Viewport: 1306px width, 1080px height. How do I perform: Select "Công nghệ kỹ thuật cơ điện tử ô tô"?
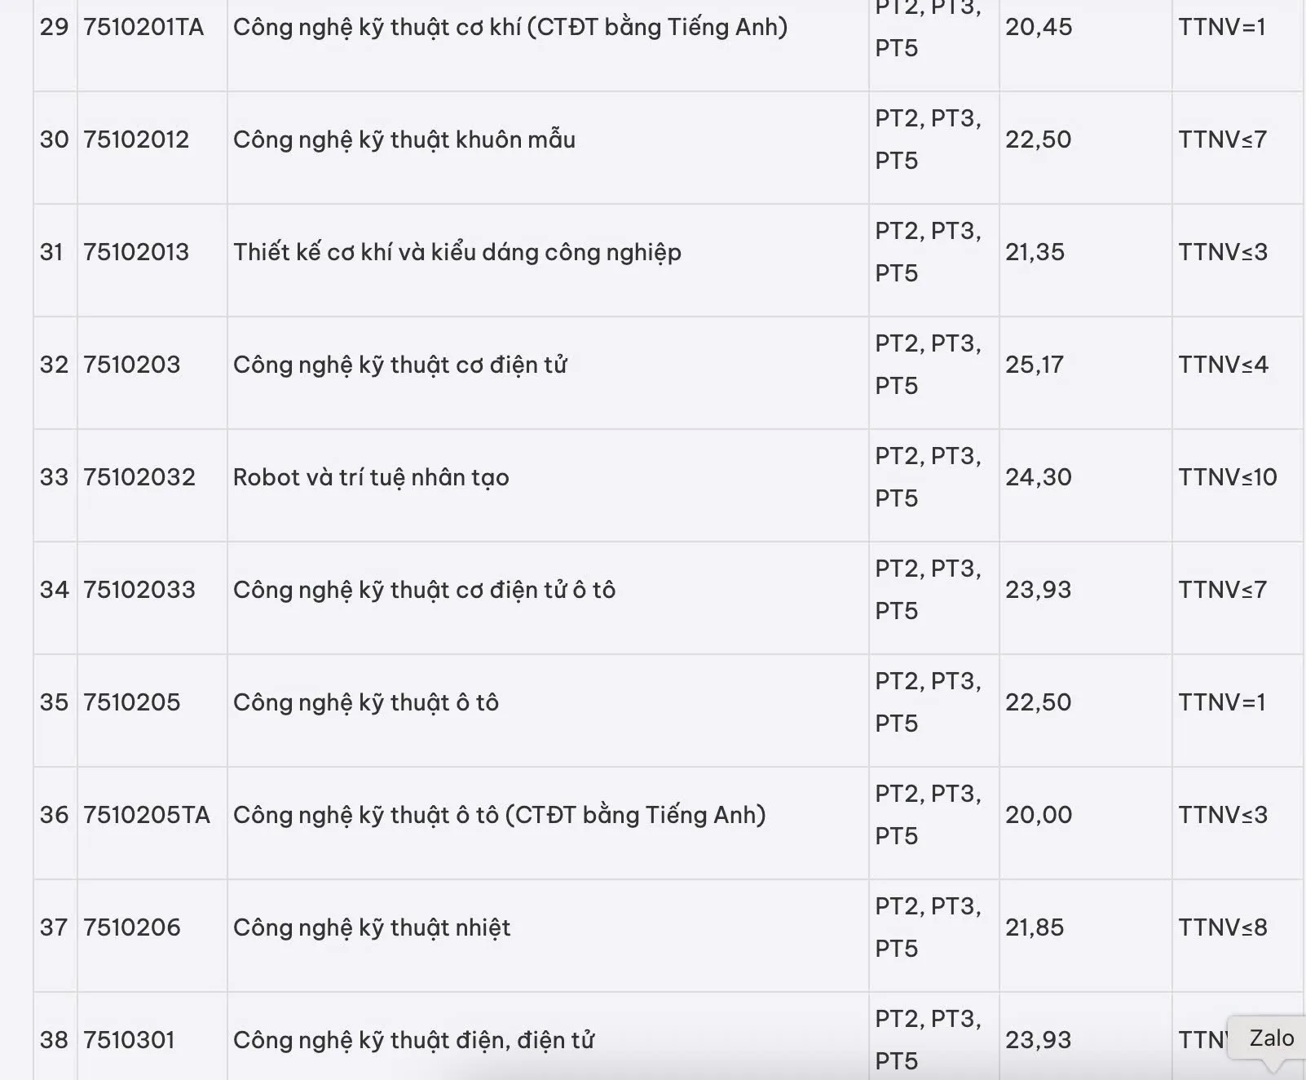pos(424,591)
